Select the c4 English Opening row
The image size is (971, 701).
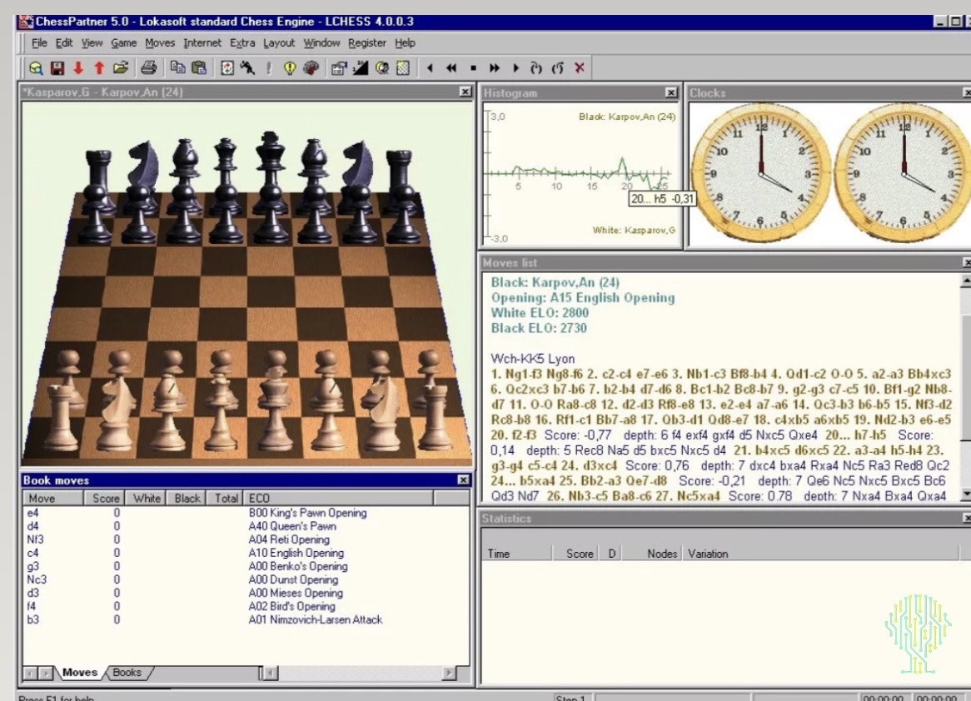[x=246, y=553]
